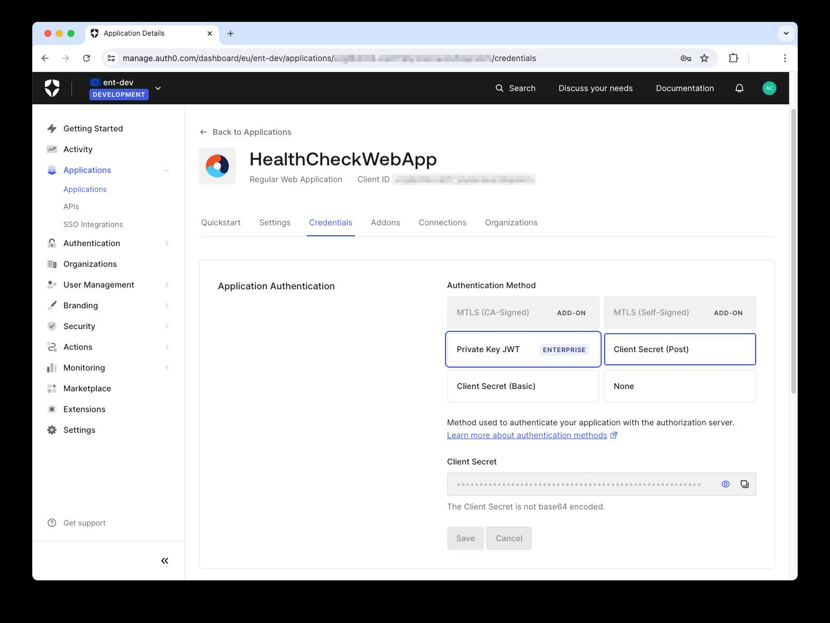
Task: Collapse the sidebar with double-chevron icon
Action: [x=165, y=561]
